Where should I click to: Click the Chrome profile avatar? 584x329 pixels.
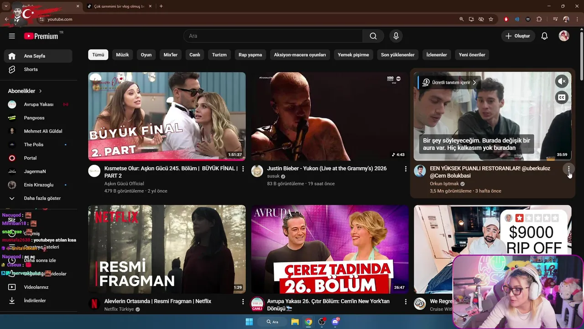(566, 19)
